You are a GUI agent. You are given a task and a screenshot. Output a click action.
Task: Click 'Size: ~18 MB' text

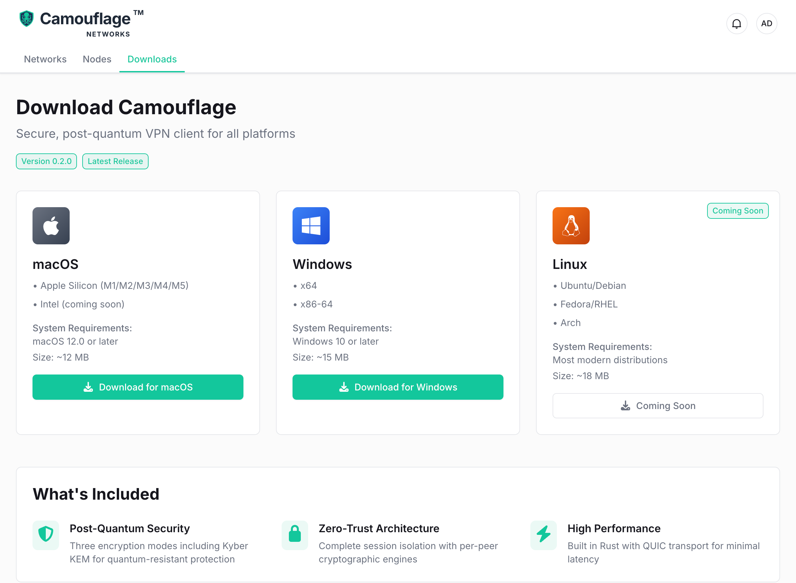click(581, 376)
